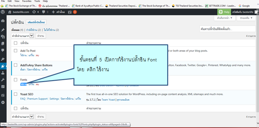Deactivate AddToAny via 'ปิดการใช้งาน' link
The width and height of the screenshot is (259, 128).
click(34, 70)
